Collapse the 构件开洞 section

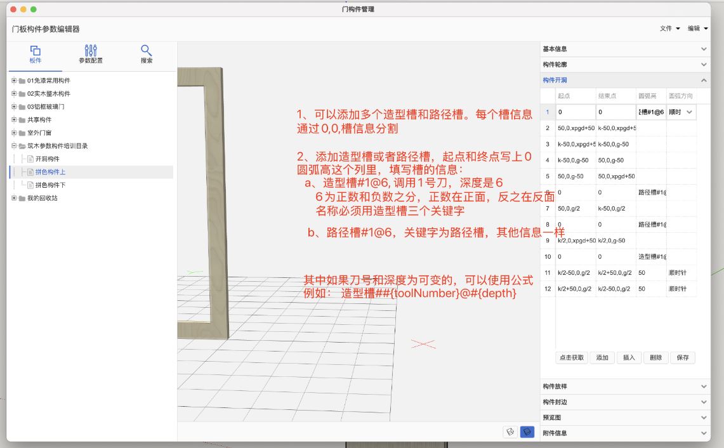point(702,80)
